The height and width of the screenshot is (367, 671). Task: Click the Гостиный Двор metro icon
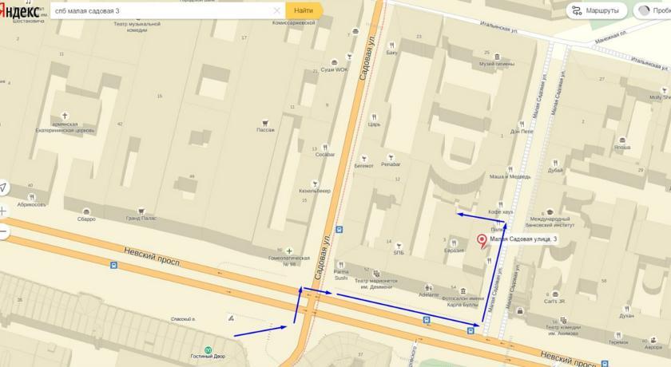click(208, 349)
